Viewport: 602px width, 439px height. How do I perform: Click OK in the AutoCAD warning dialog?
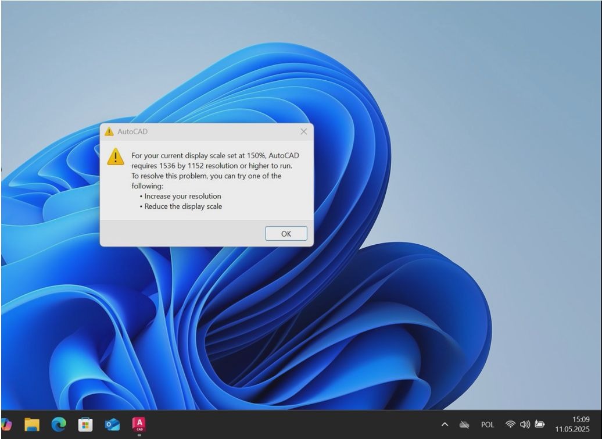pos(286,234)
